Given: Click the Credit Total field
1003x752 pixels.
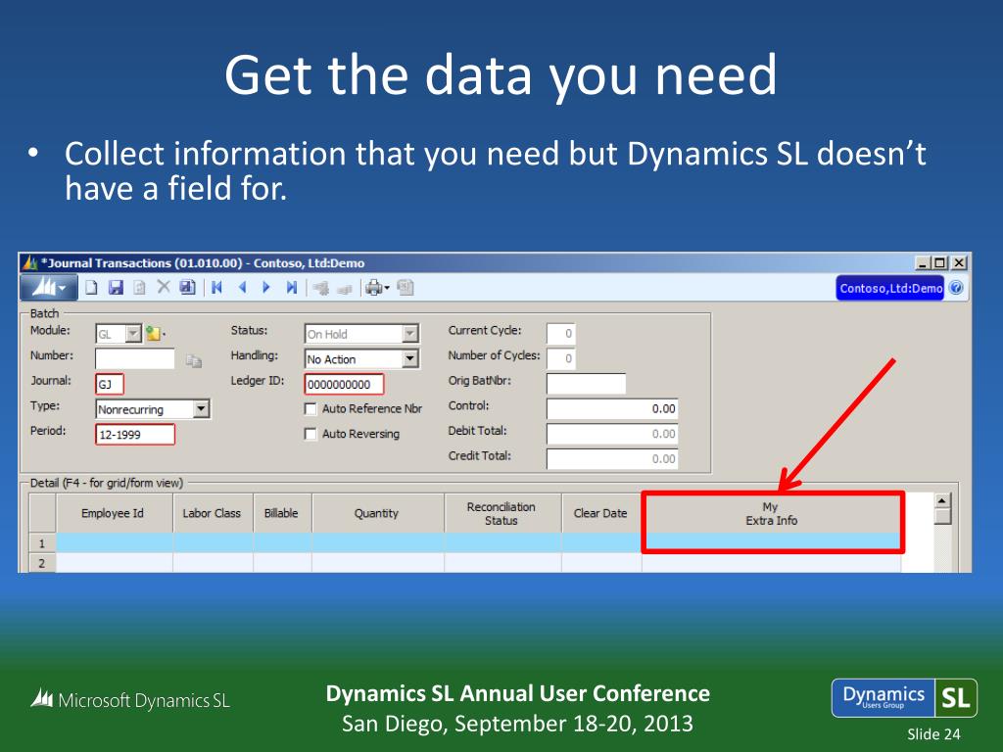Looking at the screenshot, I should 612,458.
